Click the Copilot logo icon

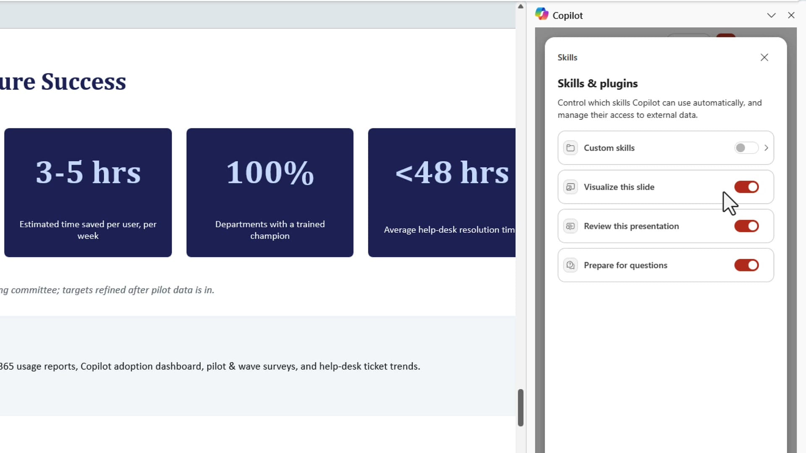tap(542, 14)
